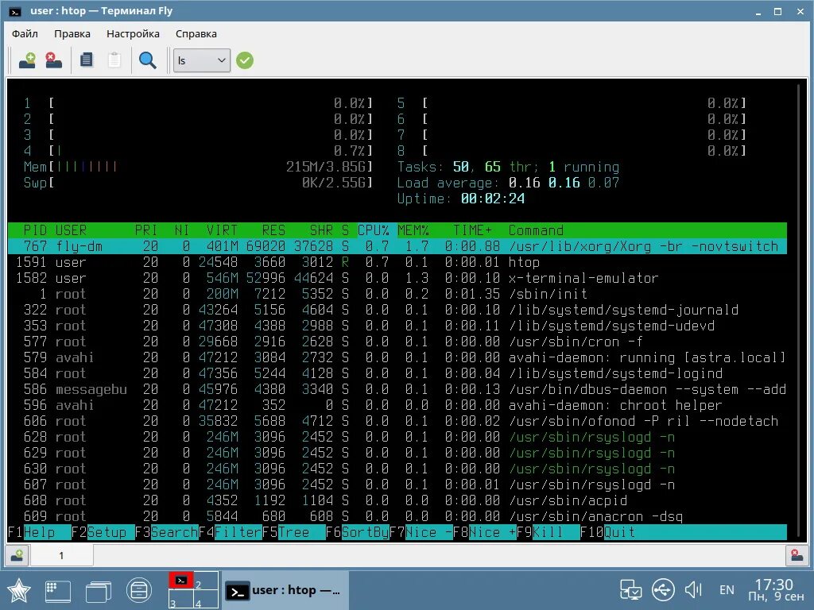
Task: Toggle Tree view with F5Tree in htop
Action: coord(290,532)
